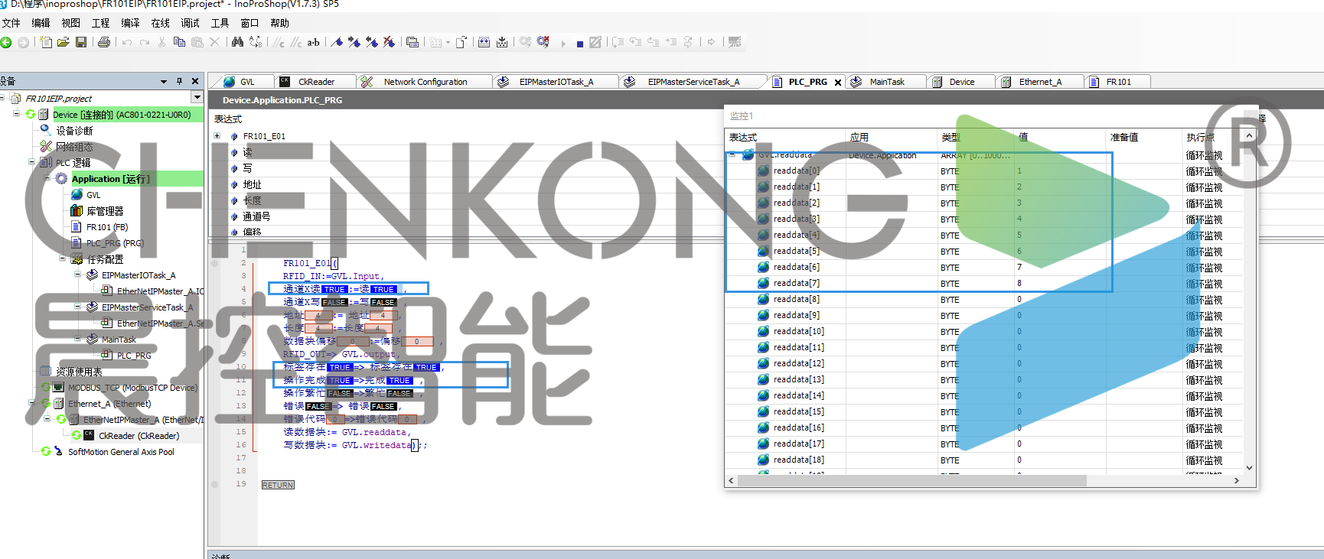Click the Find and Replace icon

(x=256, y=42)
